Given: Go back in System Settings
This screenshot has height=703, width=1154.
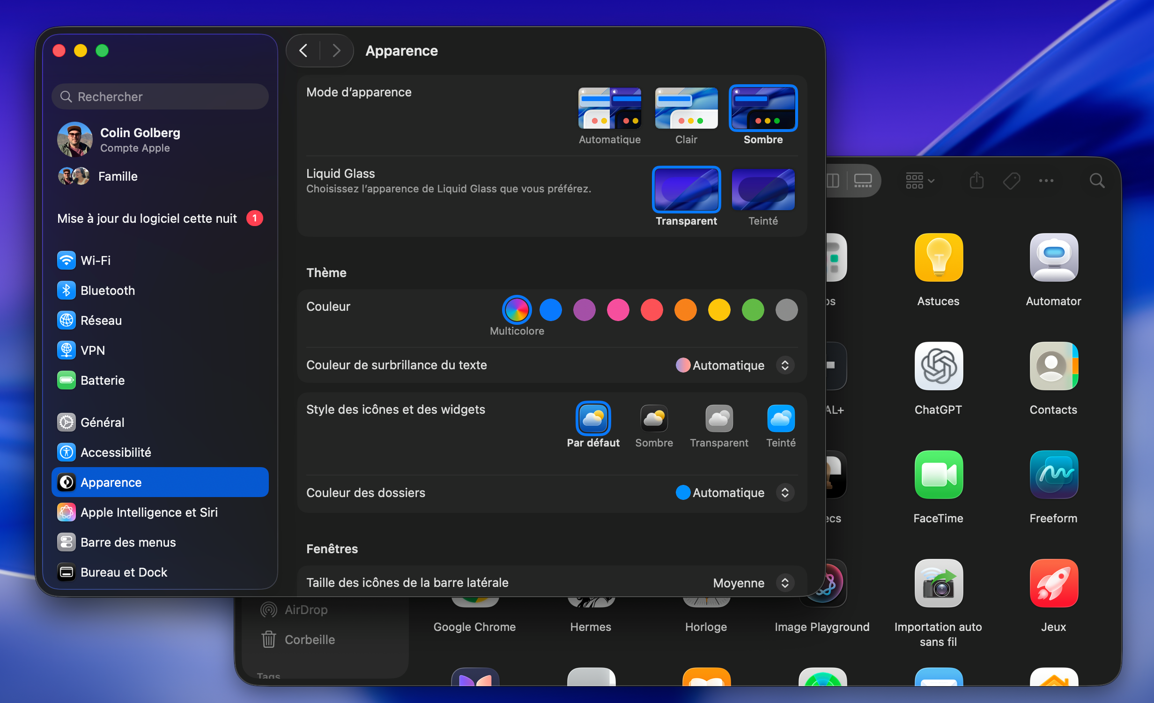Looking at the screenshot, I should point(303,51).
